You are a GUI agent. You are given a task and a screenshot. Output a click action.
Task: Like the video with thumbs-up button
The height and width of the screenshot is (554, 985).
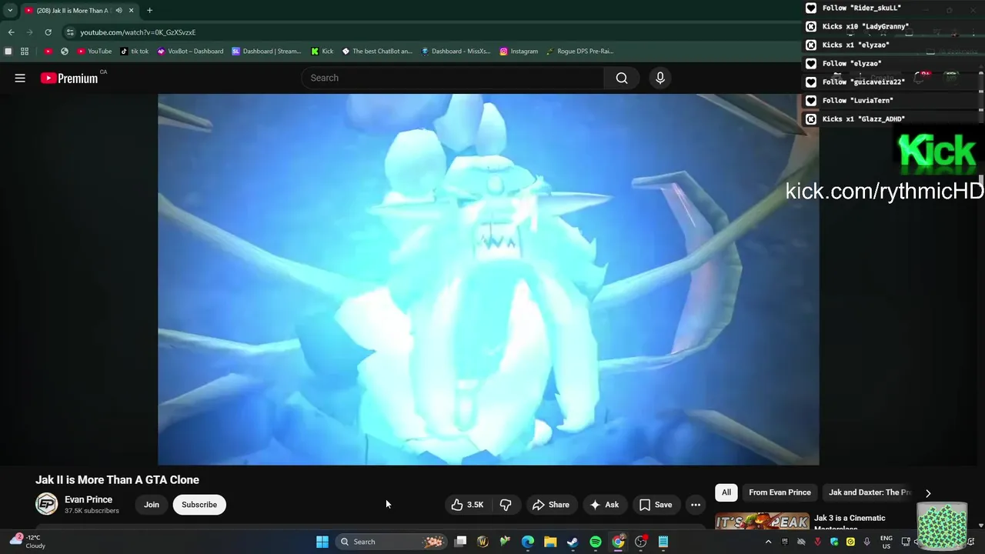[468, 505]
